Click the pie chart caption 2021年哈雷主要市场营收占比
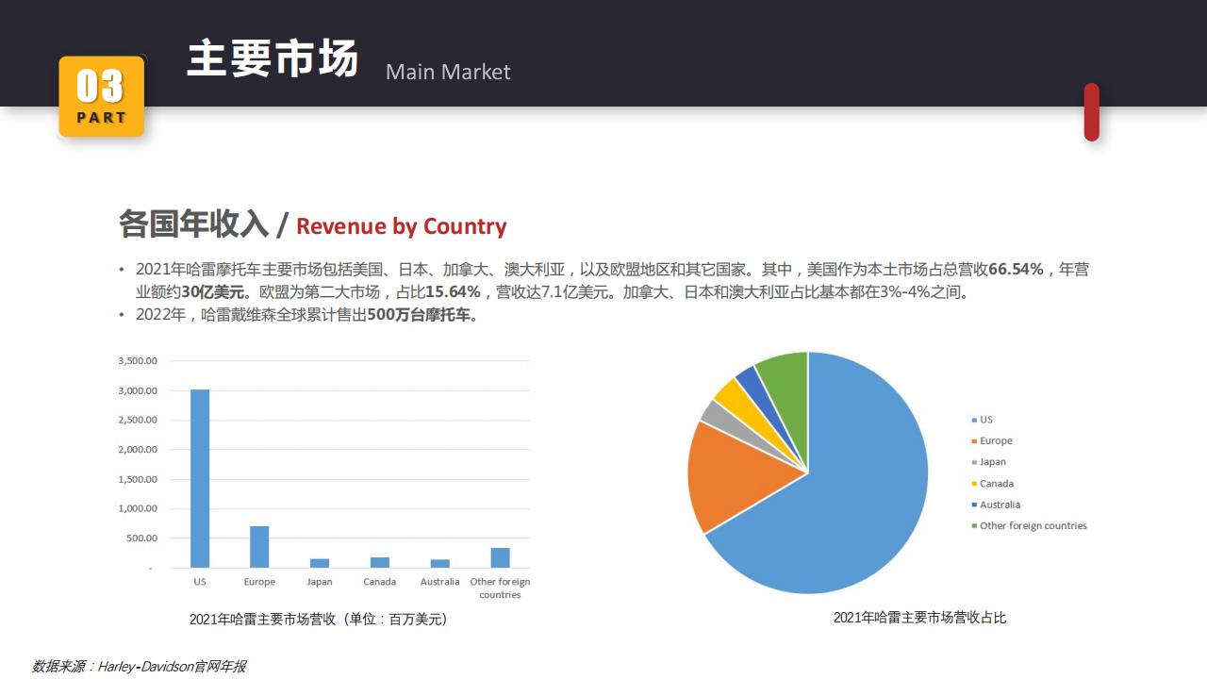1207x679 pixels. 919,618
